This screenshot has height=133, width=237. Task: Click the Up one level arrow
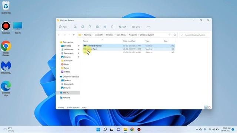click(74, 35)
